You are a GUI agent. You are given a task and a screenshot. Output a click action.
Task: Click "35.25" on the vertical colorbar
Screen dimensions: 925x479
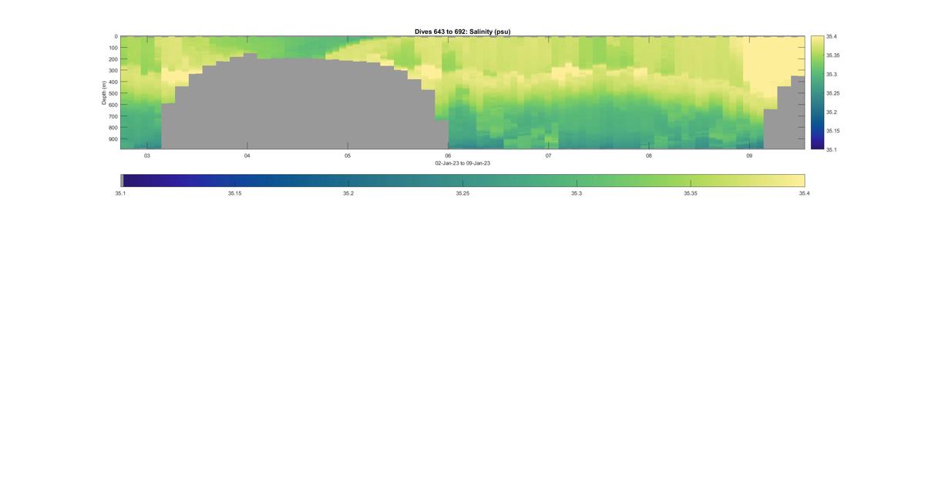[833, 93]
